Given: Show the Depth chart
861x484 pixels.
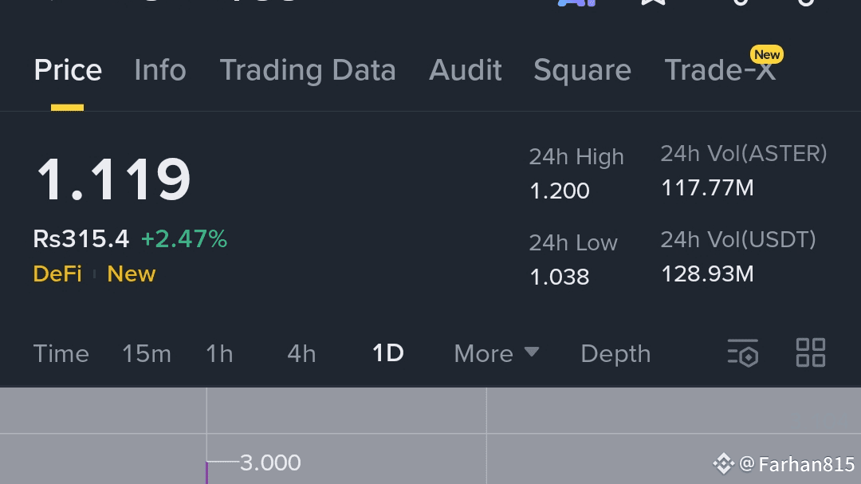Looking at the screenshot, I should [x=615, y=353].
